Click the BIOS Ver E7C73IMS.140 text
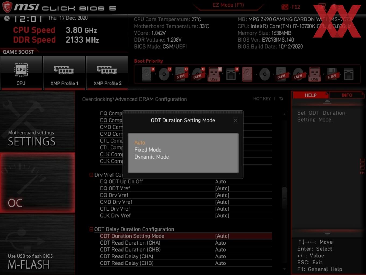 pos(266,40)
